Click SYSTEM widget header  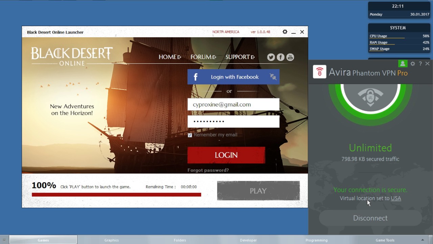pos(398,28)
